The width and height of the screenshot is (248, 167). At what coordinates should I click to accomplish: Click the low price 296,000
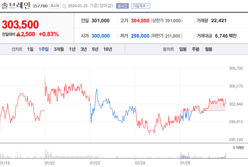[140, 36]
